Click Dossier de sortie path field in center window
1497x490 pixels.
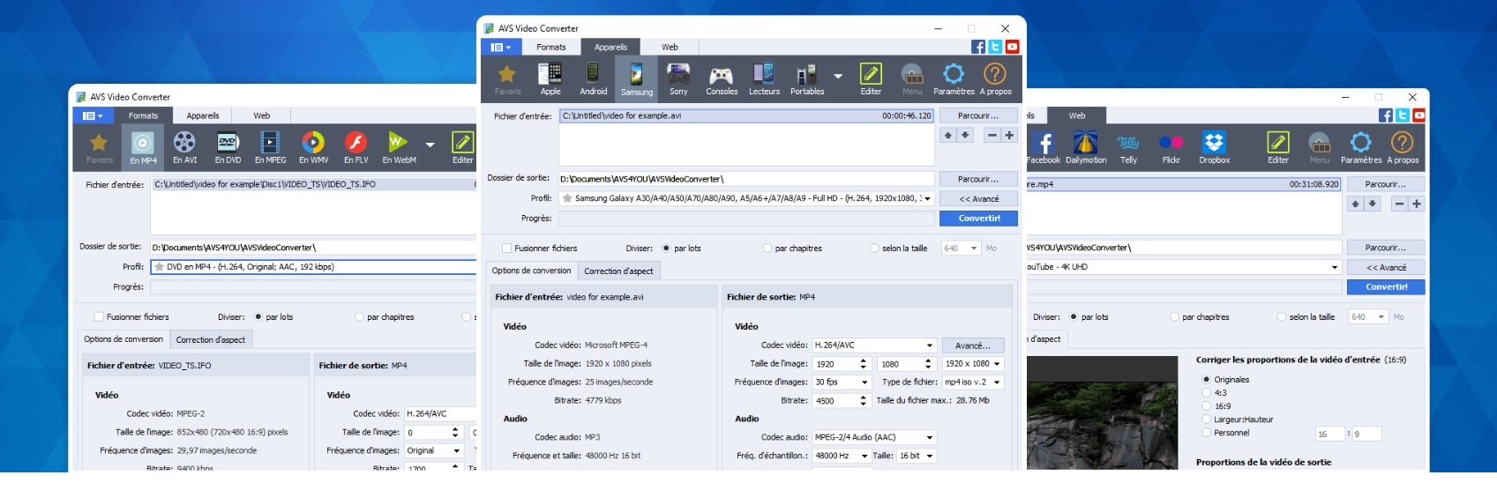[746, 179]
